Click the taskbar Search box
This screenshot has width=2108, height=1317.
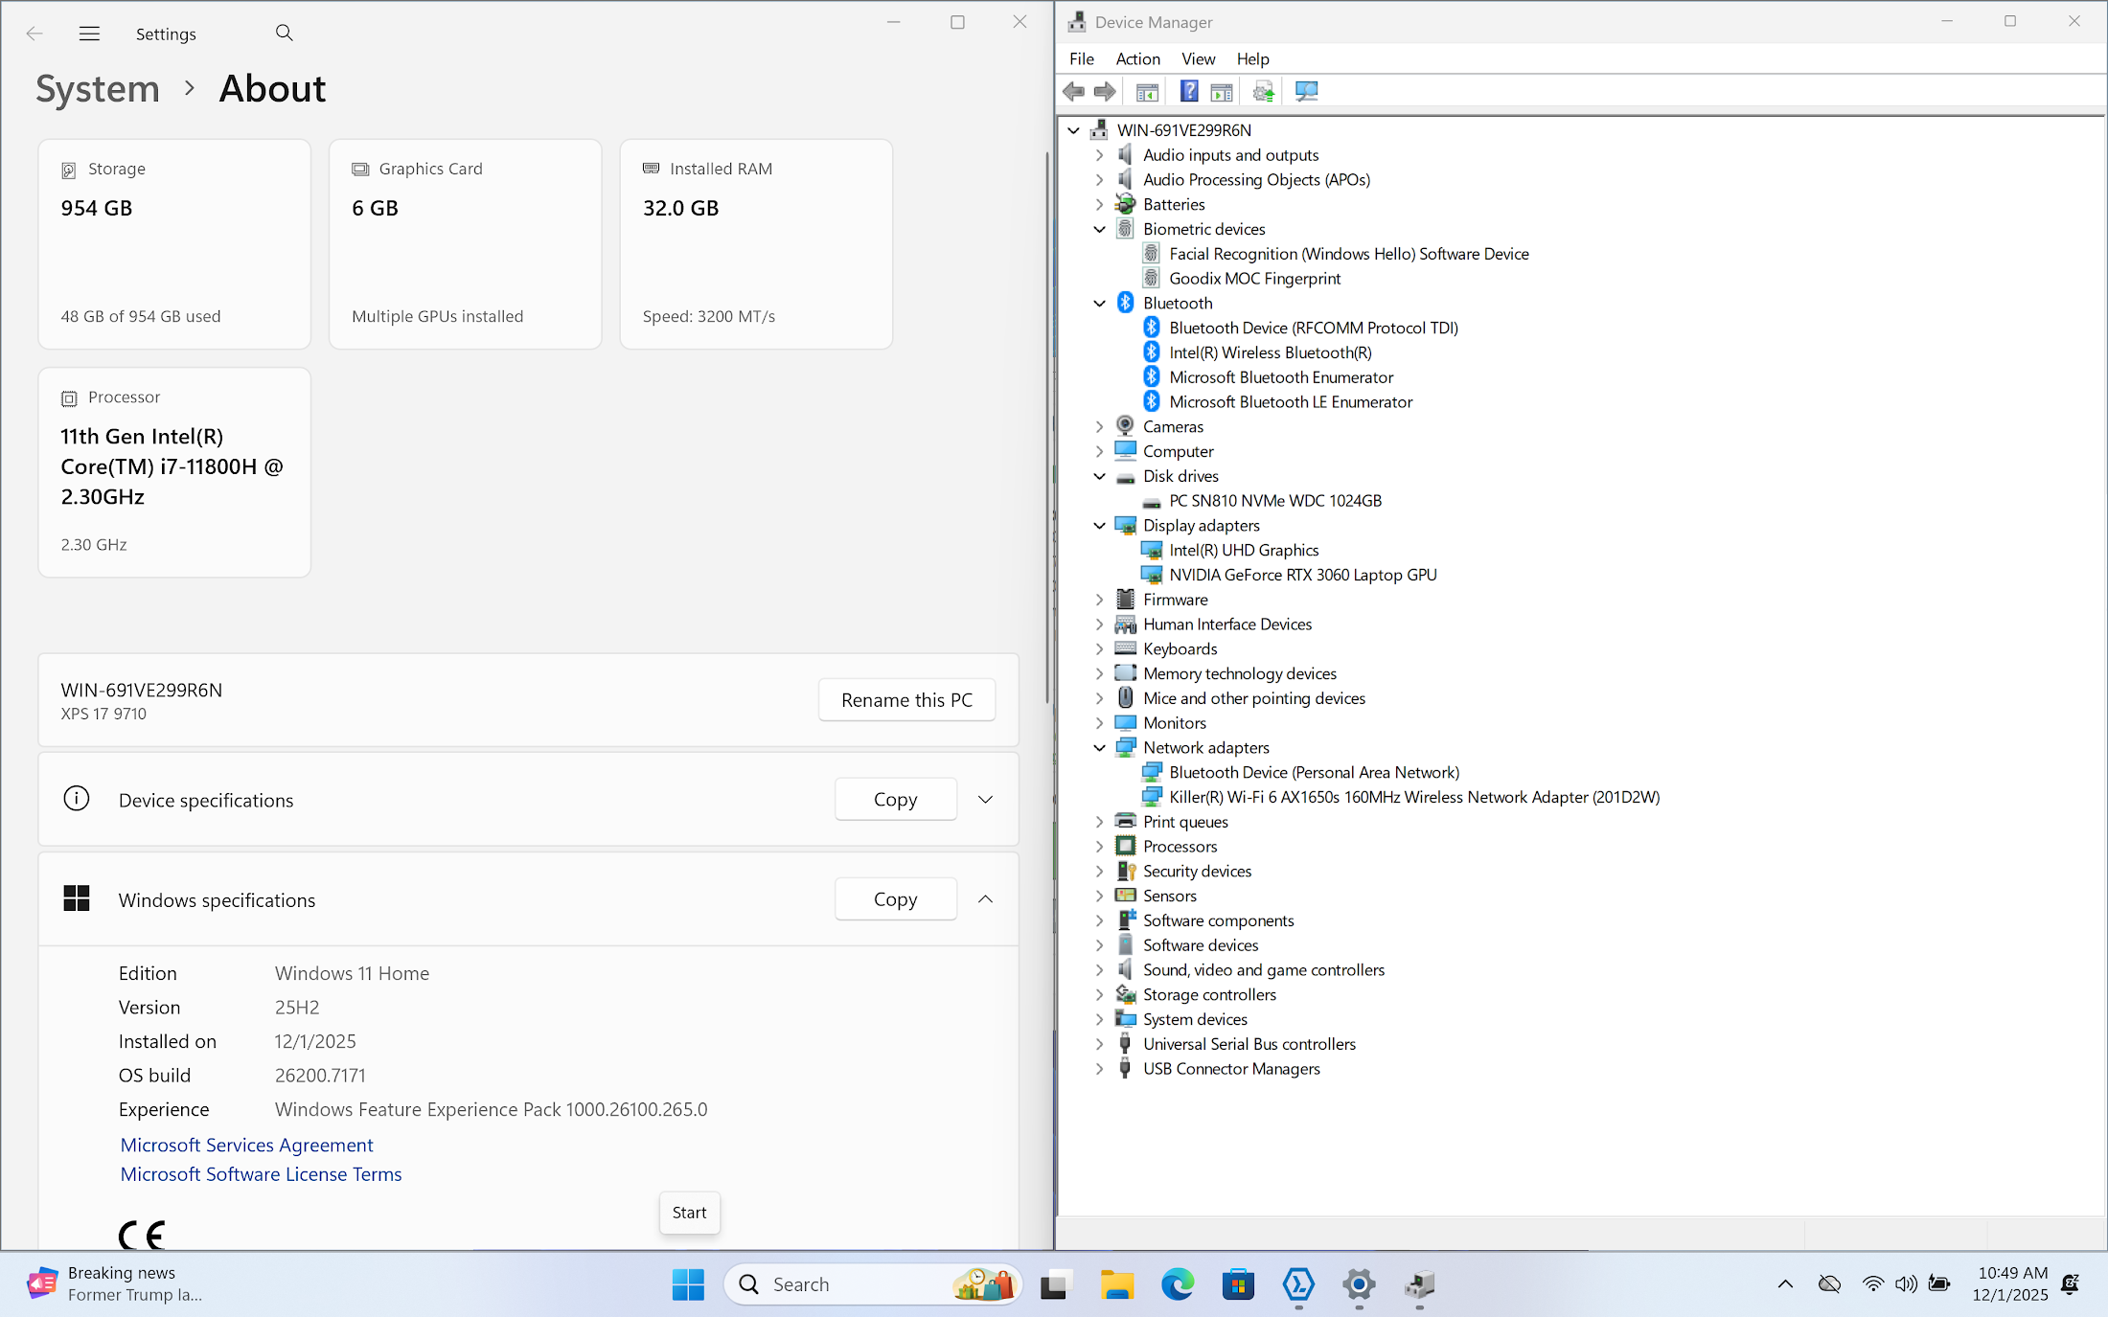click(x=843, y=1284)
